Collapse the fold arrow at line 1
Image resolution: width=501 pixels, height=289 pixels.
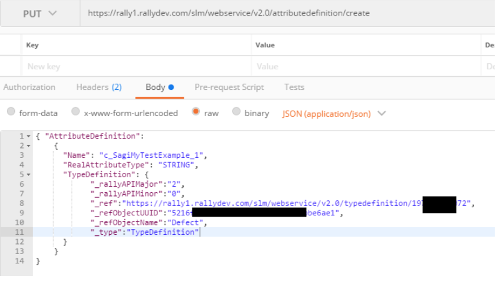[29, 136]
